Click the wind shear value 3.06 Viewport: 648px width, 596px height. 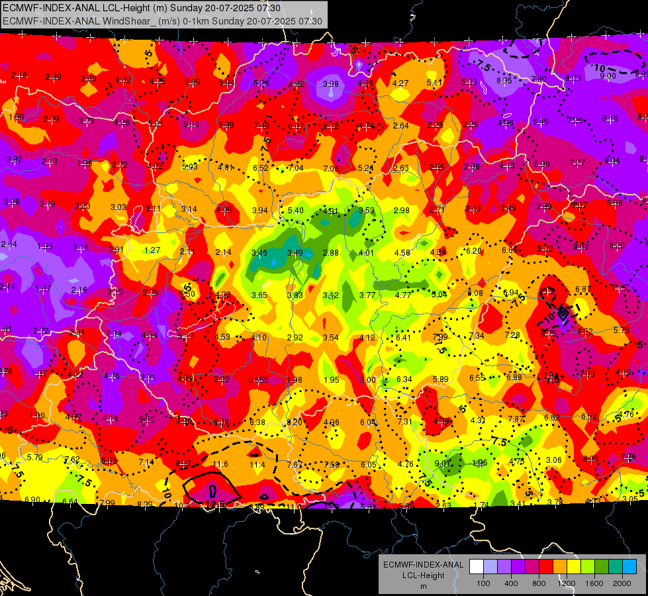[x=554, y=460]
